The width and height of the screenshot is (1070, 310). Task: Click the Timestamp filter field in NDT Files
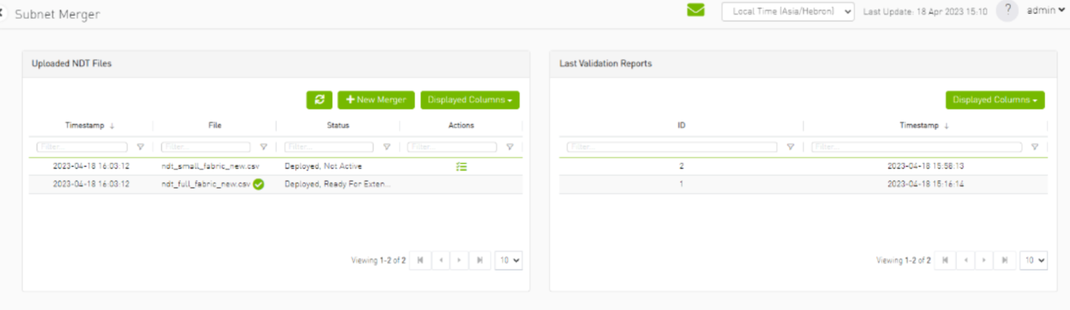tap(82, 147)
